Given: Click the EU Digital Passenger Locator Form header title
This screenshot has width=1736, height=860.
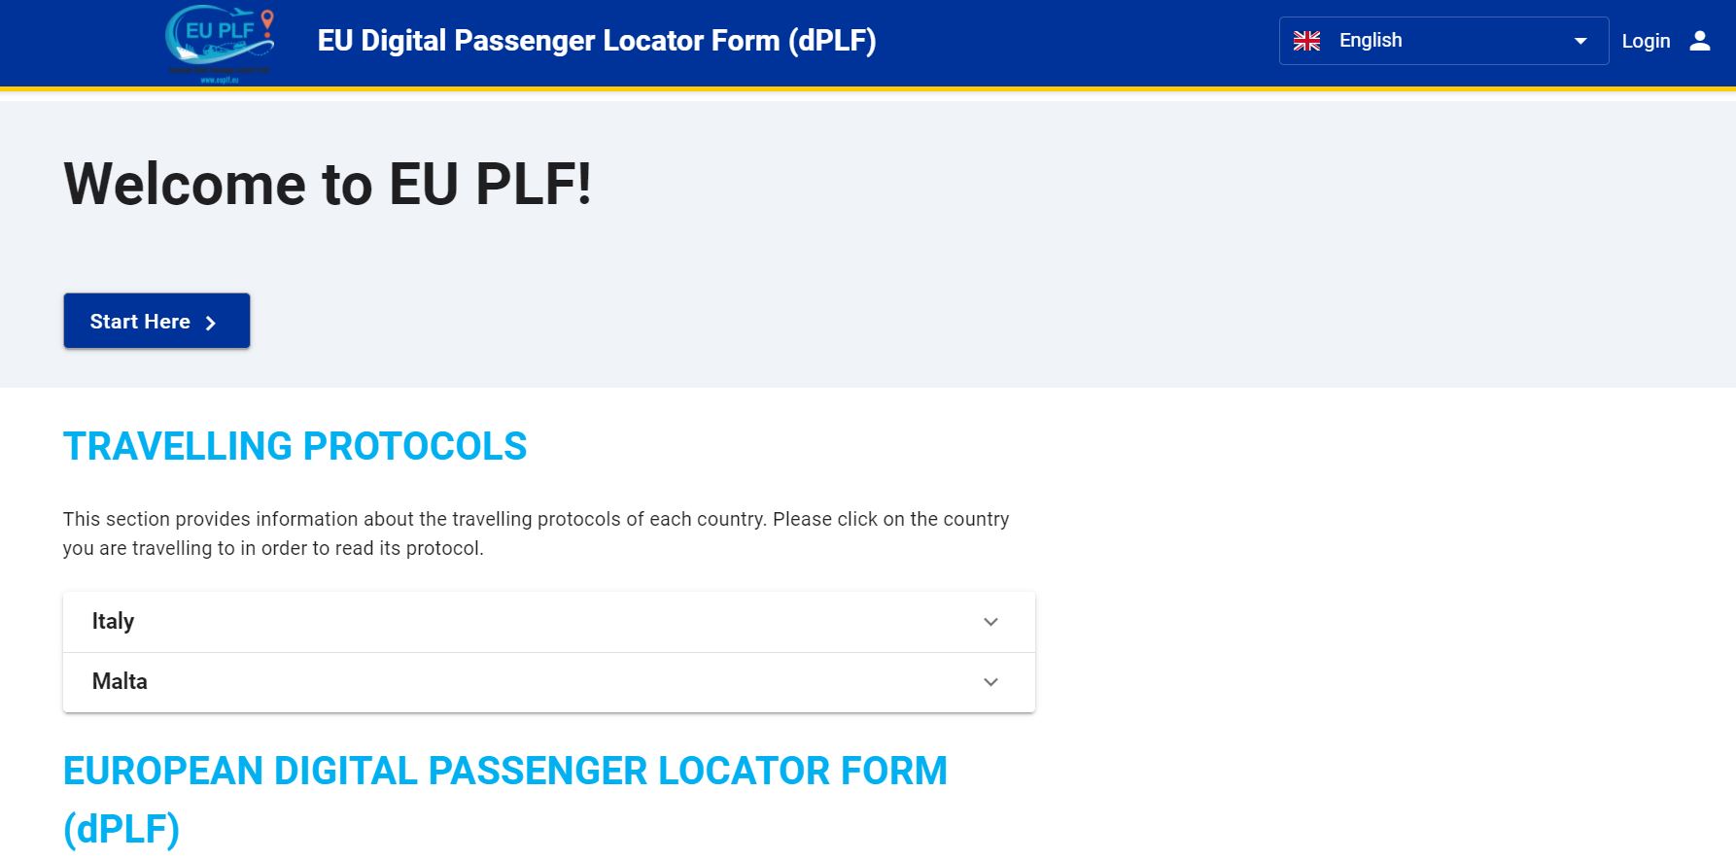Looking at the screenshot, I should (597, 41).
